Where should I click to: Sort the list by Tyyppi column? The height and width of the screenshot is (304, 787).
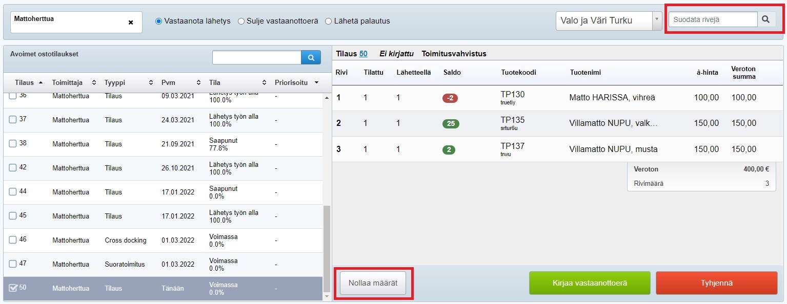click(151, 82)
